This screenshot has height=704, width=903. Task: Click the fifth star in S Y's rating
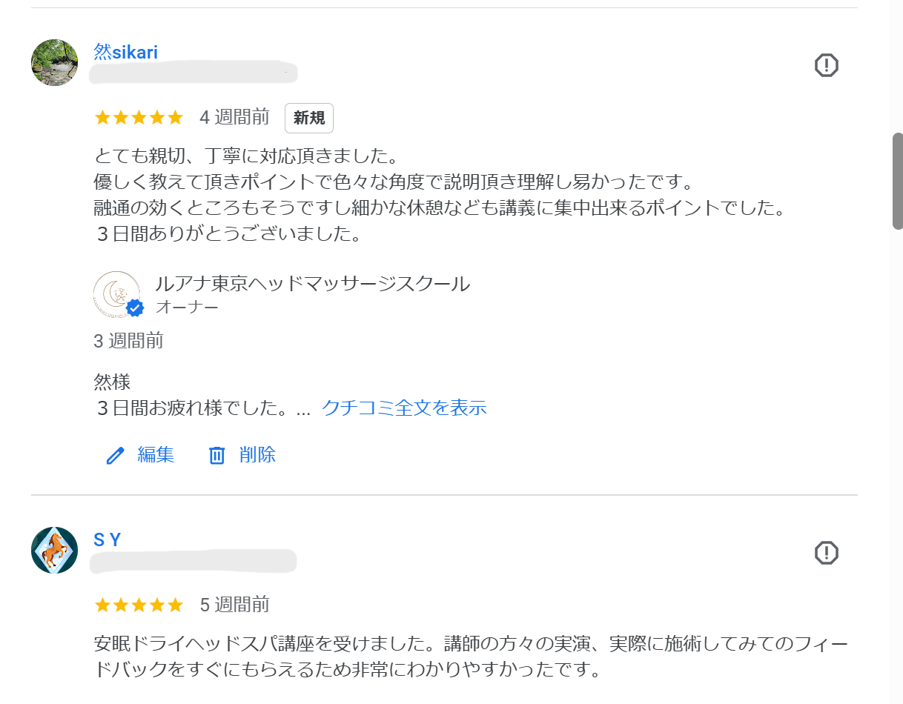click(176, 604)
